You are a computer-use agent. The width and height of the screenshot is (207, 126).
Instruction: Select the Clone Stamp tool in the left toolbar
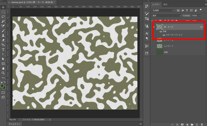pyautogui.click(x=3, y=35)
